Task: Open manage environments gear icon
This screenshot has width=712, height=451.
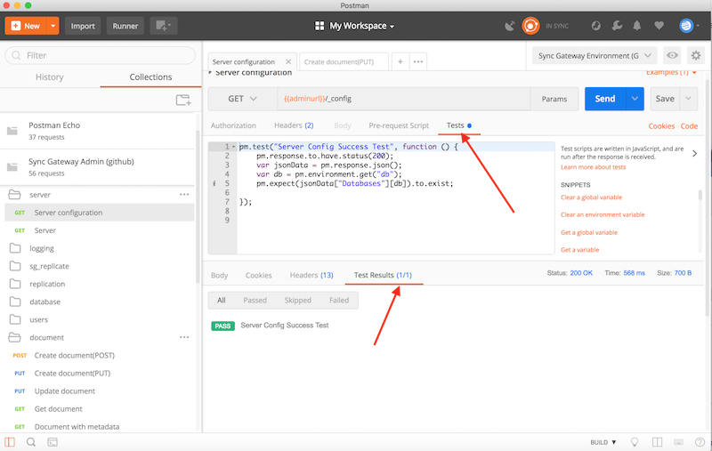Action: click(x=696, y=56)
